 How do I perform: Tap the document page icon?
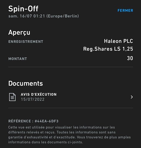12,97
